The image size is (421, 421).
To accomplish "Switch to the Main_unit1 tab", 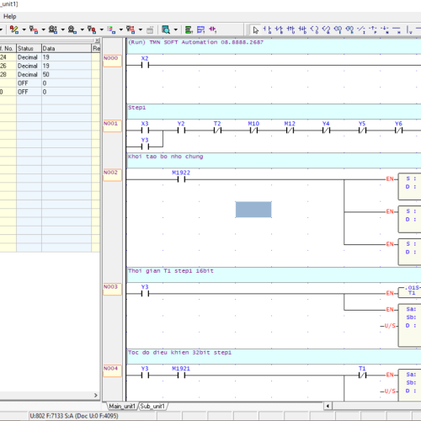I will point(122,406).
